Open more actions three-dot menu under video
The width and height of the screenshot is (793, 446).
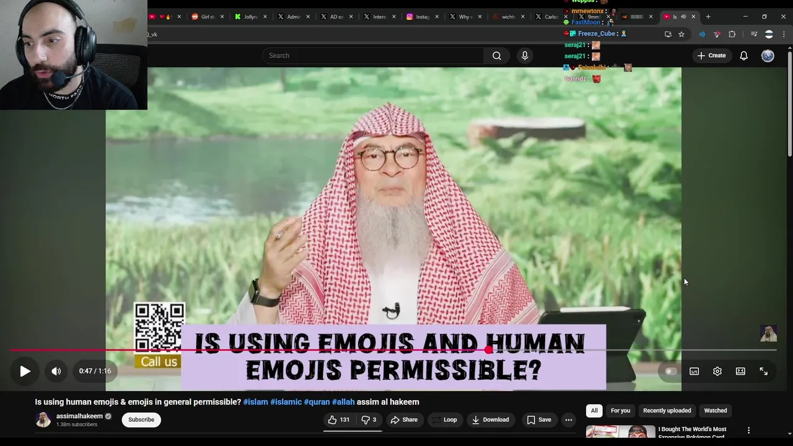568,419
